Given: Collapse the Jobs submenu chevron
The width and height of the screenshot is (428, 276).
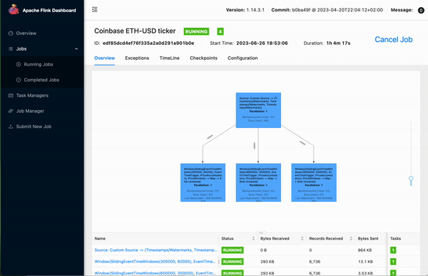Looking at the screenshot, I should point(76,48).
